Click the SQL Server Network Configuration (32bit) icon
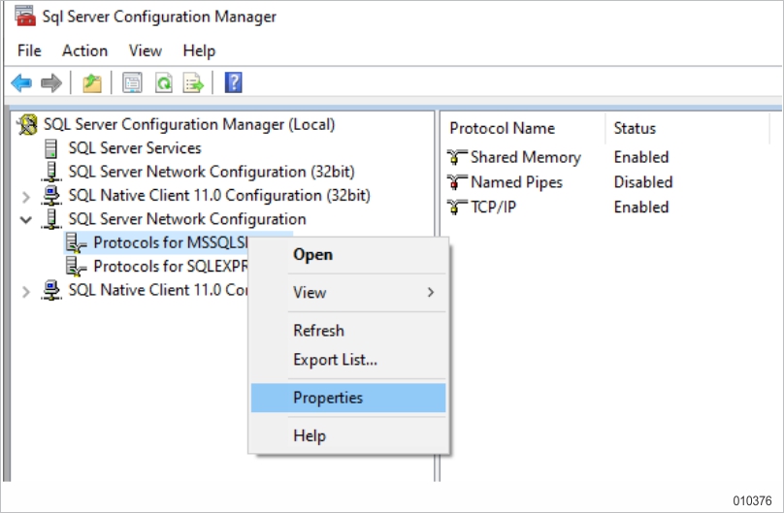784x513 pixels. 51,172
